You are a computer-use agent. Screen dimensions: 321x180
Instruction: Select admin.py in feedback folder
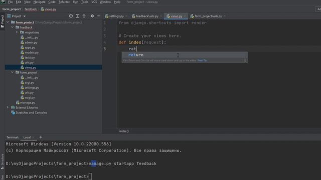point(31,42)
